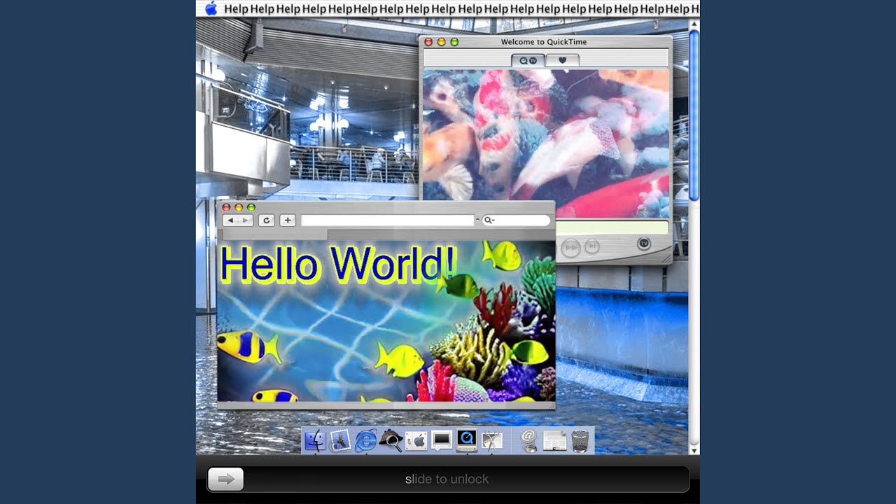Minimize the browser window yellow button
The width and height of the screenshot is (896, 504).
tap(239, 207)
